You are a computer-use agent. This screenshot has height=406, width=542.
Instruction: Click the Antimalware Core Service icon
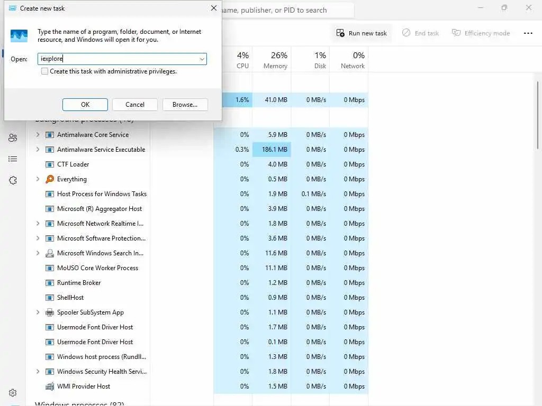(50, 135)
